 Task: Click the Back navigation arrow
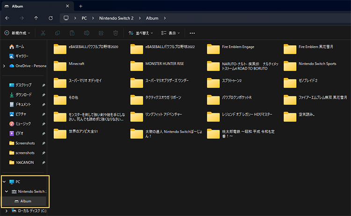7,18
